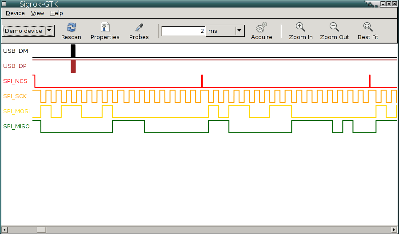Click the first red SPI_NCS pulse in mid-trace
This screenshot has height=234, width=399.
(x=202, y=81)
